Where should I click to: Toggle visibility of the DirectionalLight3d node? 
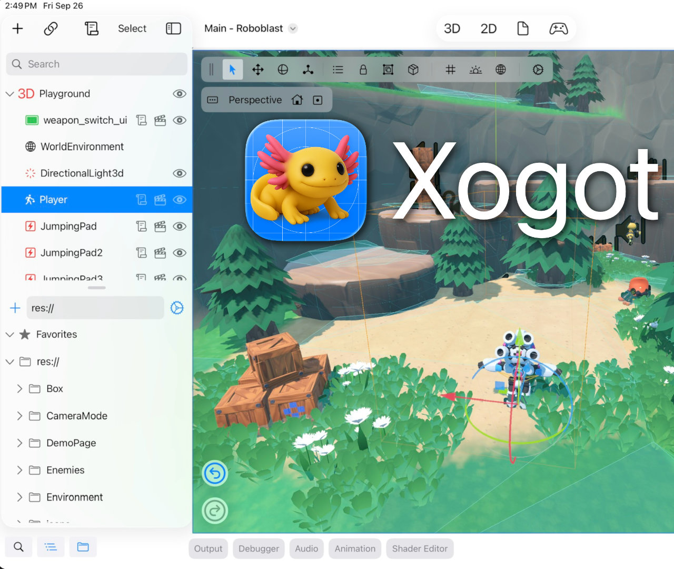tap(180, 173)
